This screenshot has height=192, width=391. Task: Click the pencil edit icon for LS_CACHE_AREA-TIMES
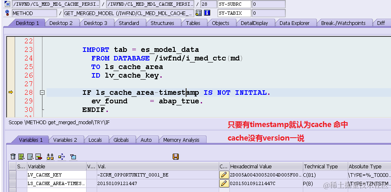(224, 183)
